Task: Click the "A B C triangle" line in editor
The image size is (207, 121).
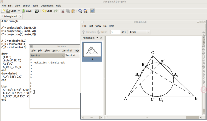Action: 10,21
